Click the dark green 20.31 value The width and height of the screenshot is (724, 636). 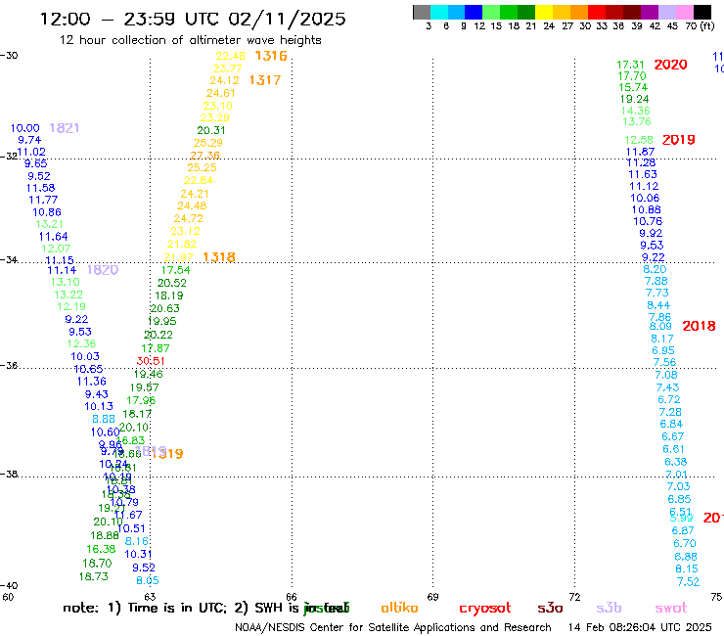click(x=211, y=131)
